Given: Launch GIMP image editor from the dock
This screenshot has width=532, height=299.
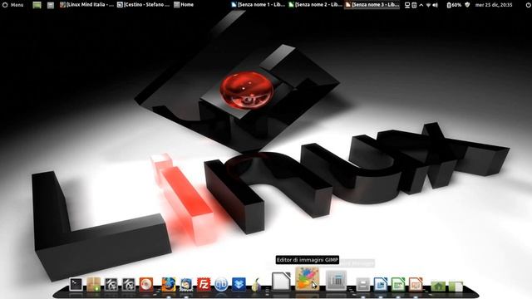Looking at the screenshot, I should 308,278.
